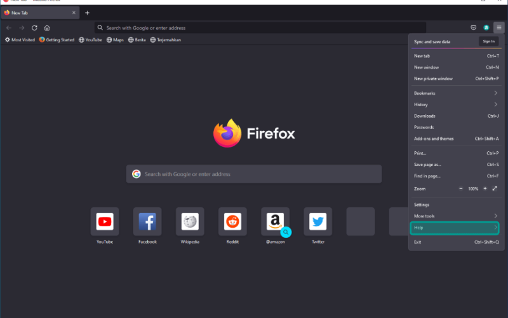Open the Save to Pocket icon
The height and width of the screenshot is (318, 508).
(x=473, y=28)
